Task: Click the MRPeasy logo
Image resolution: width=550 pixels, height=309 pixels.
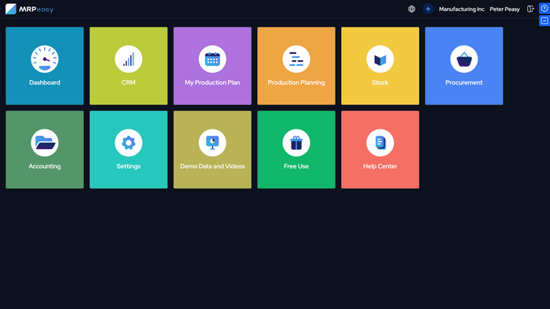Action: tap(30, 9)
